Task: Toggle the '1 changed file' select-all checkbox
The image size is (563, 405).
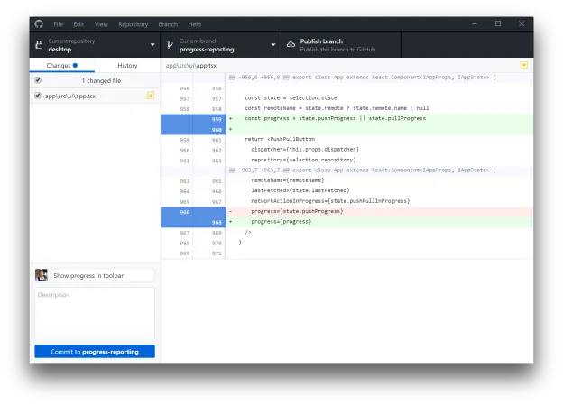Action: tap(38, 80)
